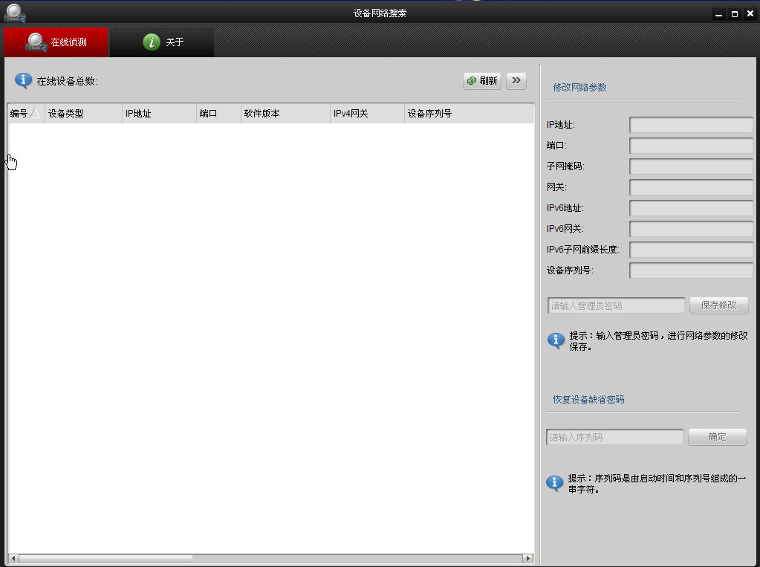The image size is (760, 567).
Task: Click the refresh arrows icon on the 刷新 button
Action: [x=470, y=80]
